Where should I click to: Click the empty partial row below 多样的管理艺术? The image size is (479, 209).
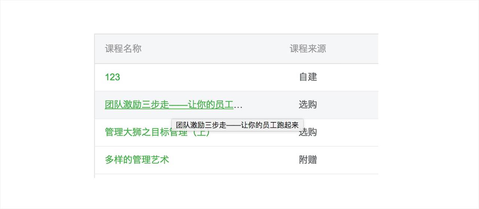coord(225,176)
